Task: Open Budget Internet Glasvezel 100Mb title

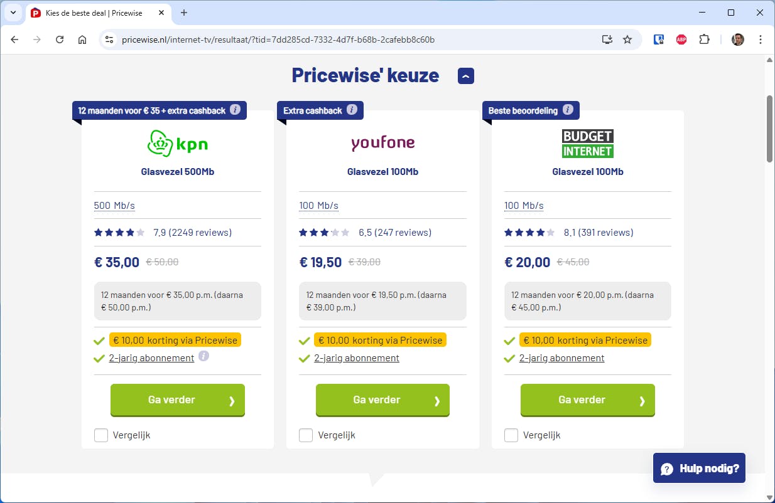Action: pos(588,172)
